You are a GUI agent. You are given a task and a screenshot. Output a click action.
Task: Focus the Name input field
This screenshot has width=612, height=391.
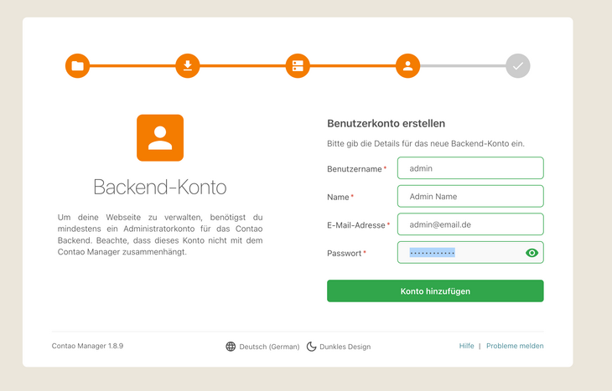coord(470,196)
